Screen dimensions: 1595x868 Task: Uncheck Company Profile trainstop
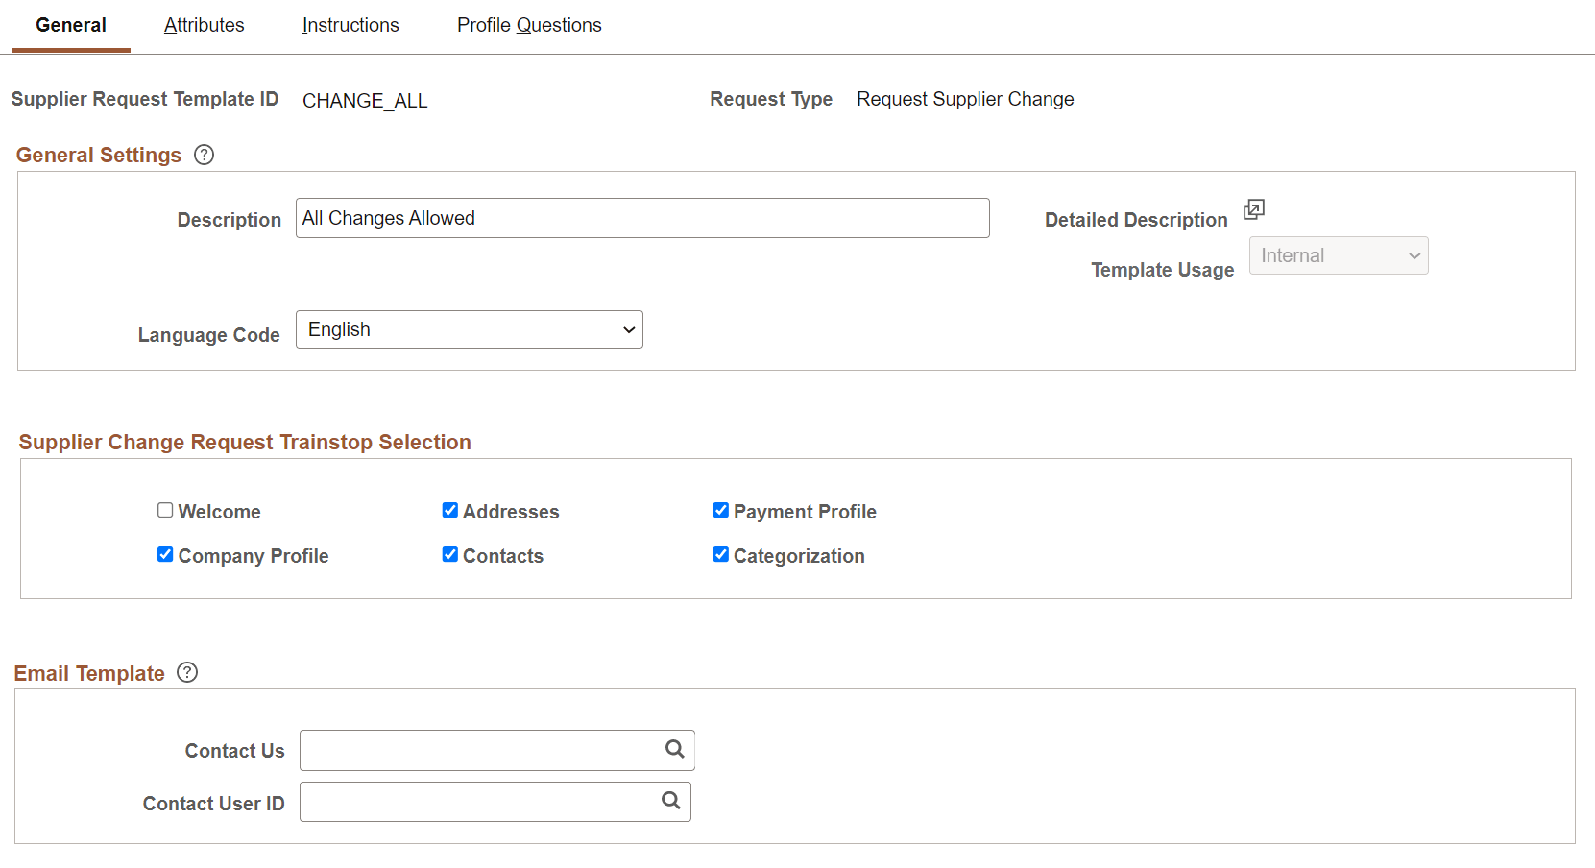(x=164, y=554)
